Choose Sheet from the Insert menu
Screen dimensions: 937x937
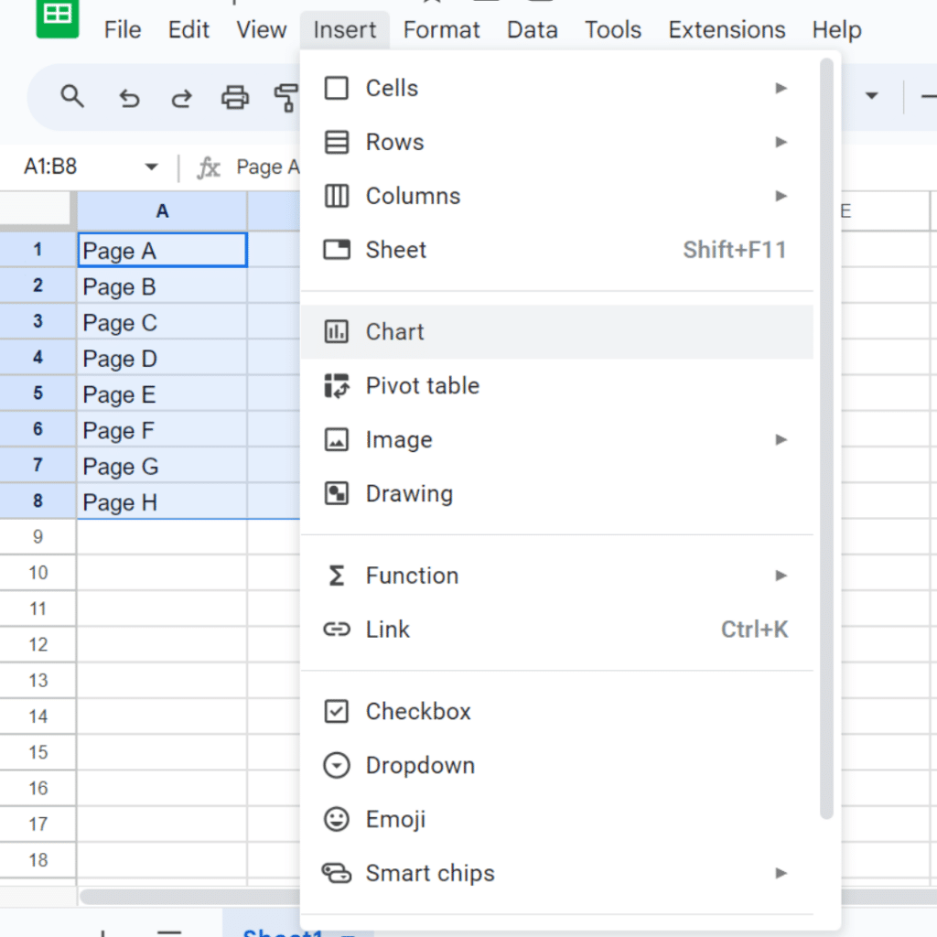[x=557, y=250]
